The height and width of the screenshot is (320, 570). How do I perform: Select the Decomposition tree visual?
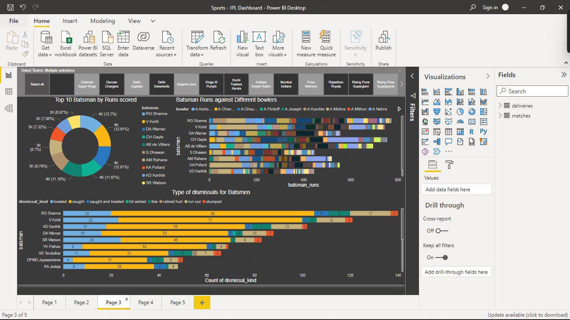437,142
